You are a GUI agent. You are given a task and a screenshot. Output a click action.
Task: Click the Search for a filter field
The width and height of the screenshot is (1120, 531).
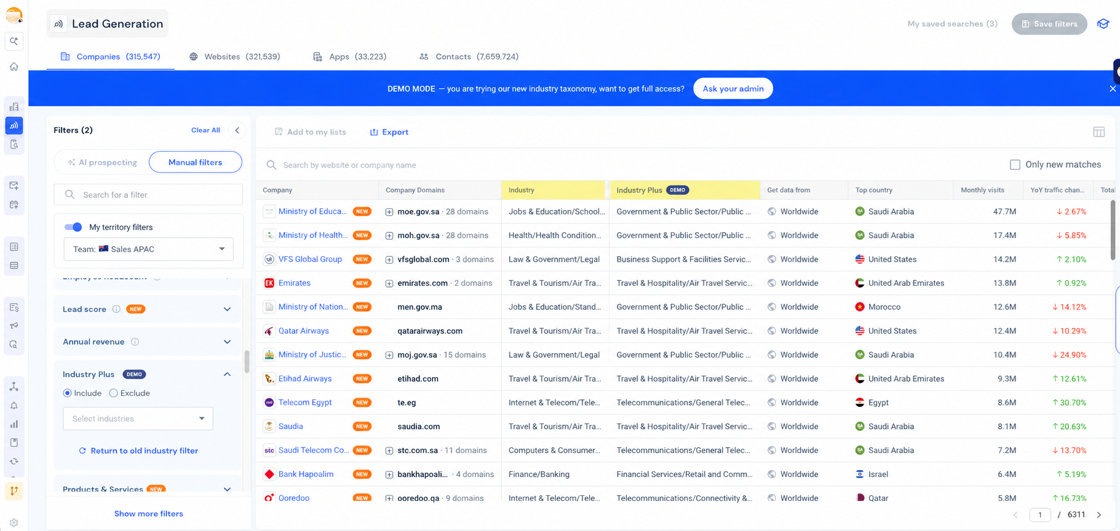[x=148, y=195]
